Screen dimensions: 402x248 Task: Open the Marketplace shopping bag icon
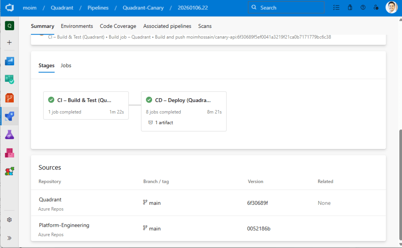click(350, 7)
